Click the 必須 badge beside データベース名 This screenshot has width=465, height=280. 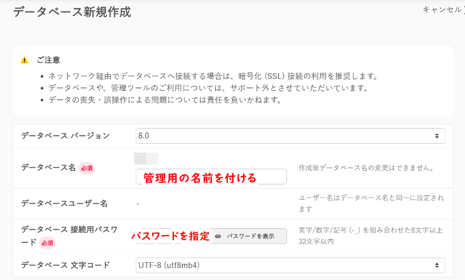87,168
